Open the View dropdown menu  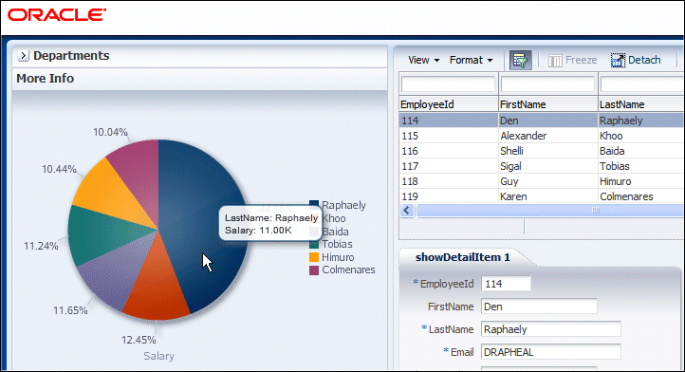423,60
